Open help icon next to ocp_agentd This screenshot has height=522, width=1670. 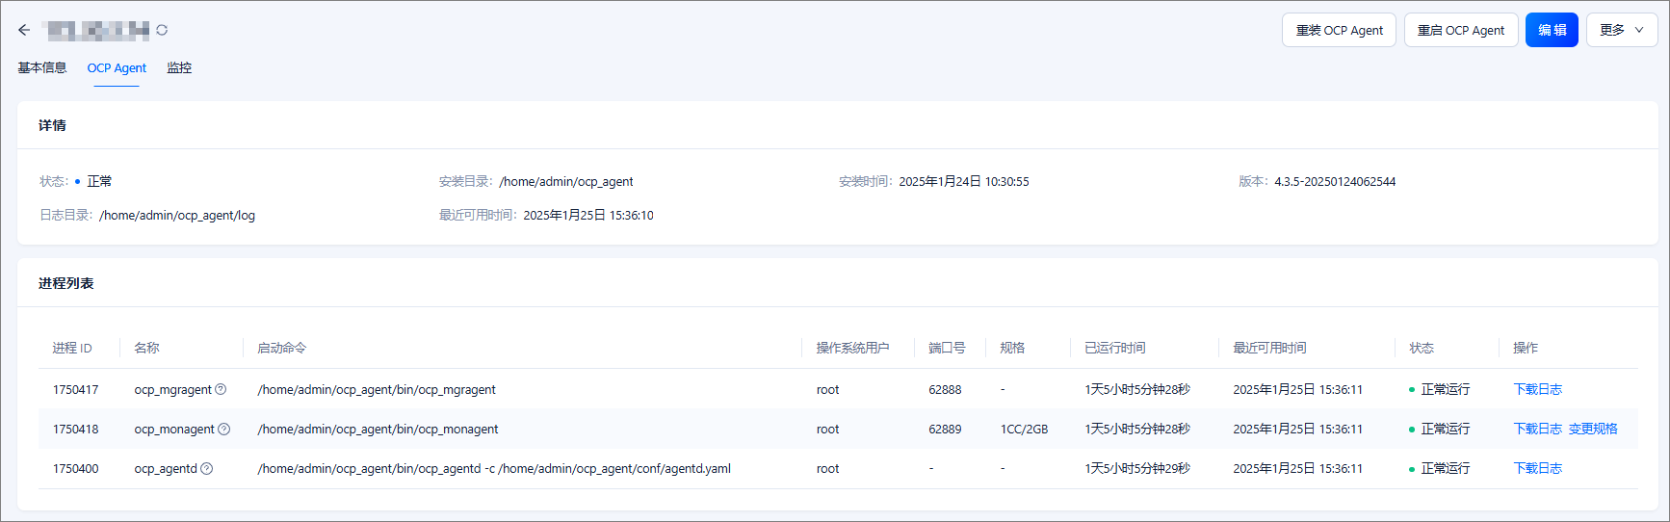207,468
